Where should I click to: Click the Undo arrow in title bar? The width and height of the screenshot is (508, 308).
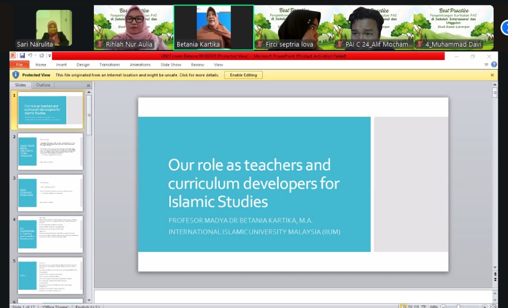[30, 56]
